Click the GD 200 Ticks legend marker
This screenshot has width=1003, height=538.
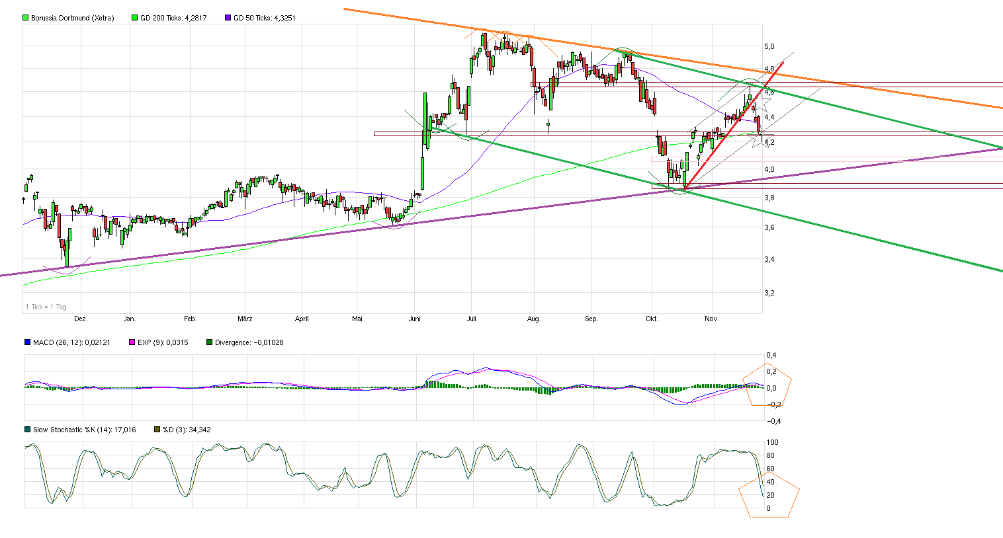pyautogui.click(x=135, y=18)
